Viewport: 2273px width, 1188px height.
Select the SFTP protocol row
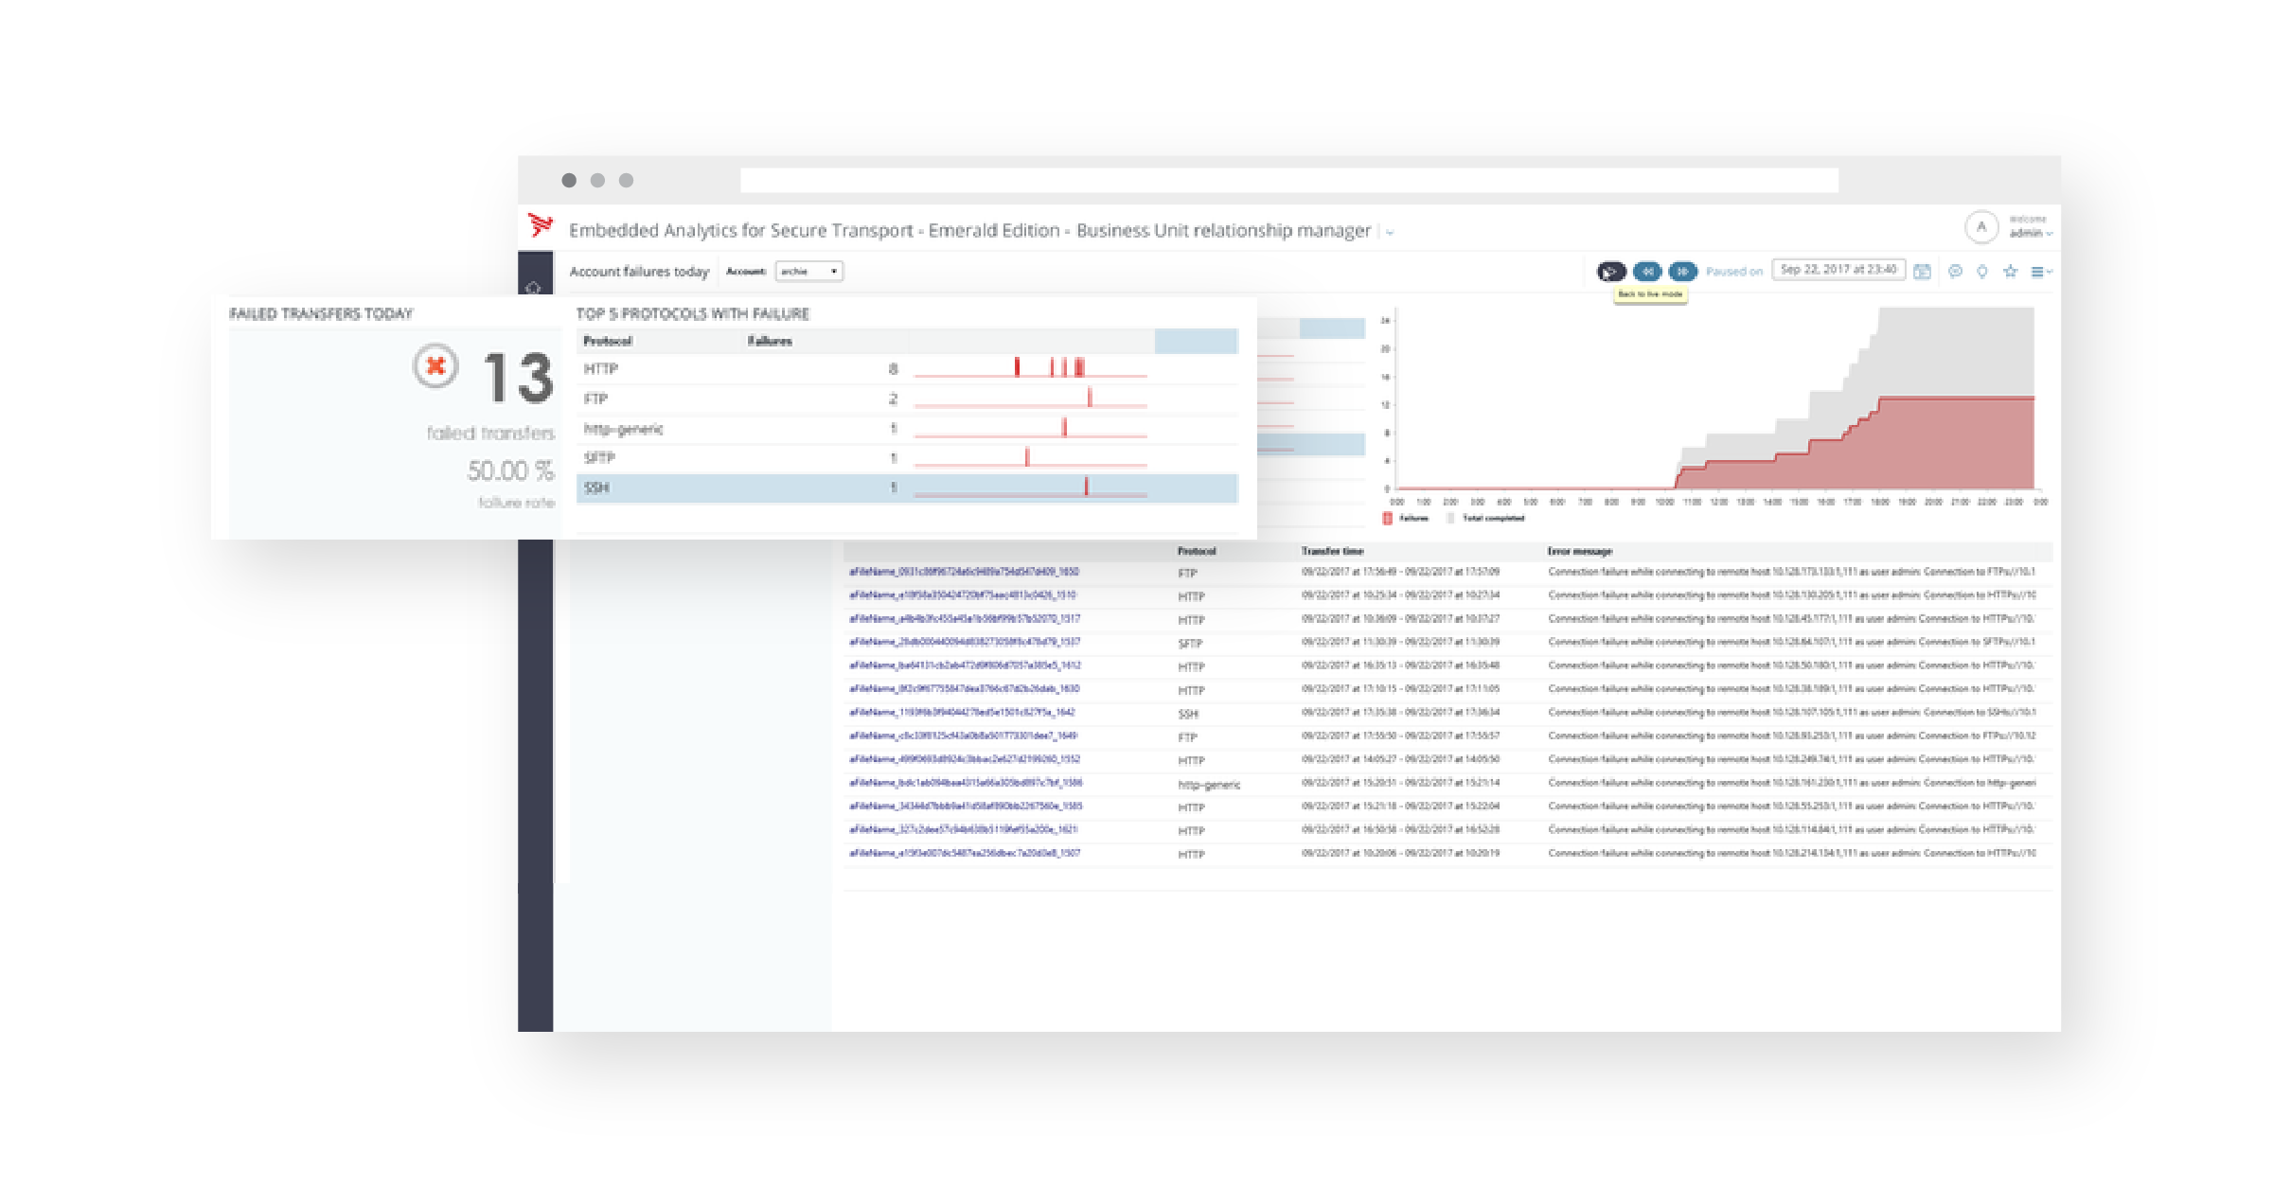(907, 458)
